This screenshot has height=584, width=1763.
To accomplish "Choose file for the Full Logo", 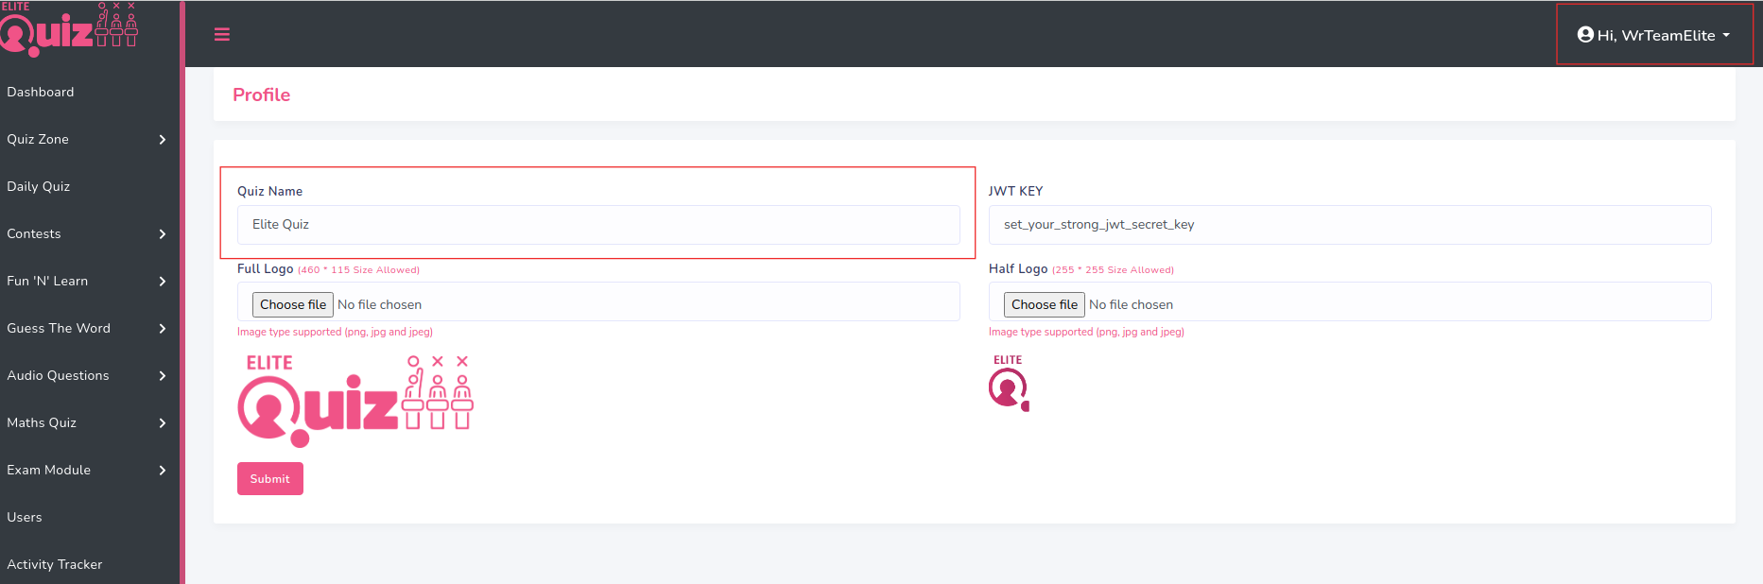I will coord(293,304).
